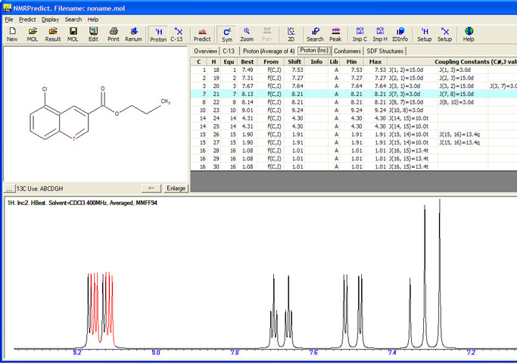The height and width of the screenshot is (364, 517).
Task: Open the Display menu
Action: coord(50,19)
